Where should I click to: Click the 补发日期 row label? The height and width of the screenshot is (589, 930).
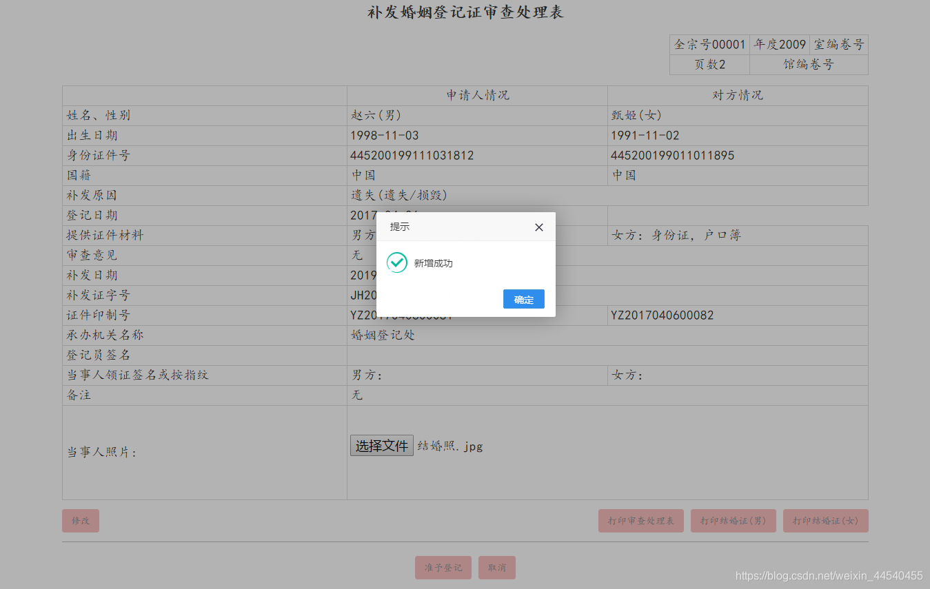(92, 275)
